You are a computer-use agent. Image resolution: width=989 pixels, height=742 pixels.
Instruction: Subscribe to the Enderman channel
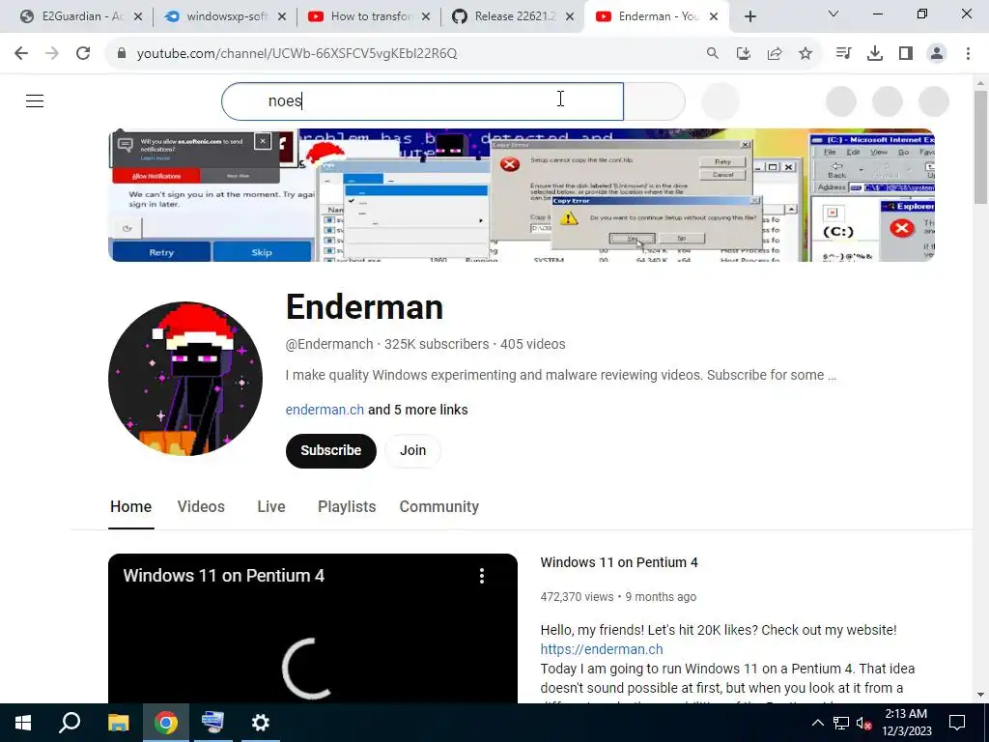coord(331,450)
